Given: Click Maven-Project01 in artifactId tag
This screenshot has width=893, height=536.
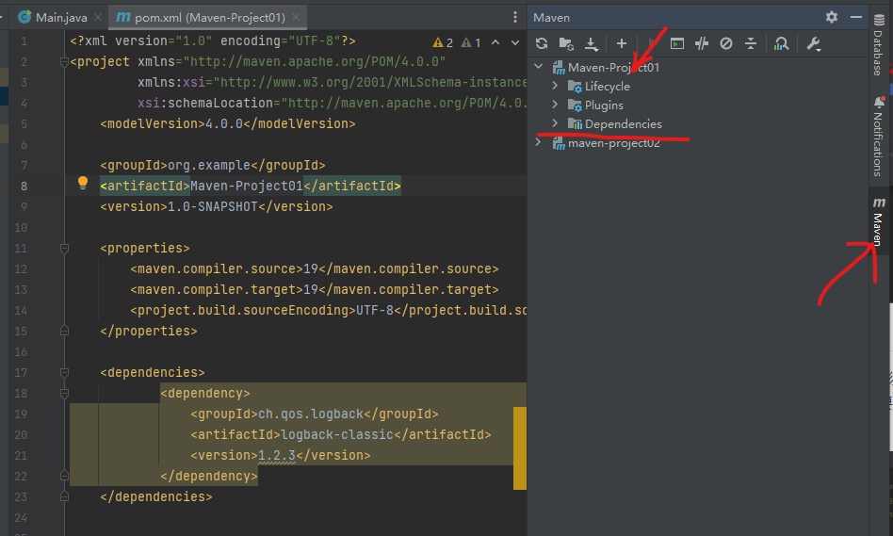Looking at the screenshot, I should 246,186.
